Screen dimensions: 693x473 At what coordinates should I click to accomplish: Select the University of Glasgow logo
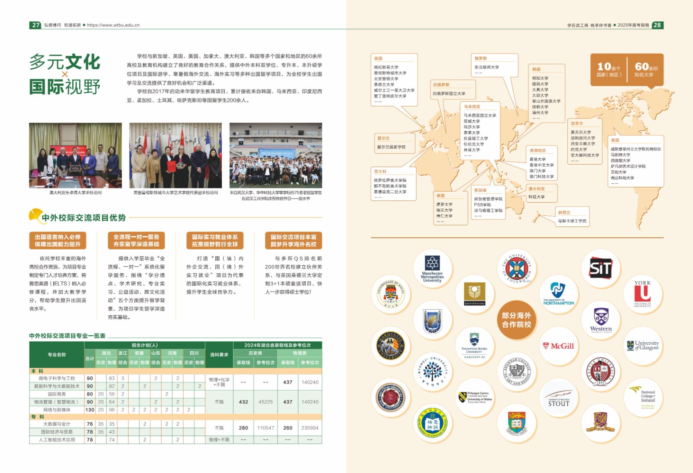(x=643, y=346)
